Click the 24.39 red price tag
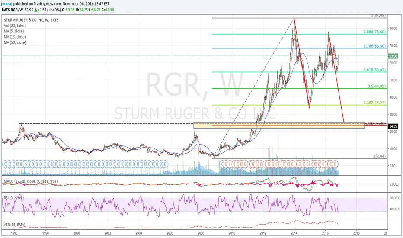 [x=393, y=126]
